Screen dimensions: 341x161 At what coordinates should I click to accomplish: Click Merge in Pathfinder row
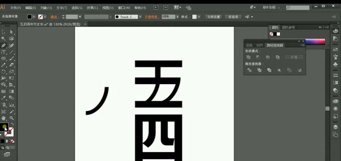(x=269, y=70)
